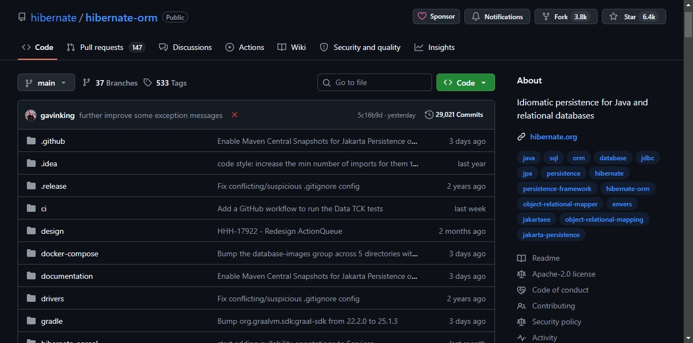Open the documentation folder
This screenshot has width=693, height=343.
click(x=67, y=276)
